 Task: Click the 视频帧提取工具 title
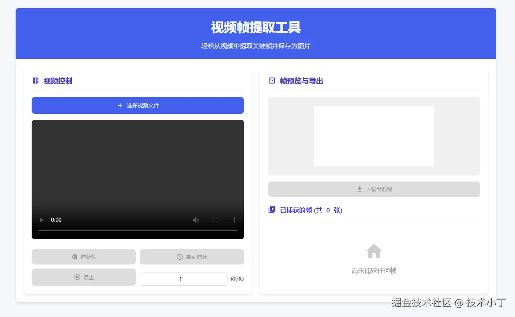[x=256, y=28]
